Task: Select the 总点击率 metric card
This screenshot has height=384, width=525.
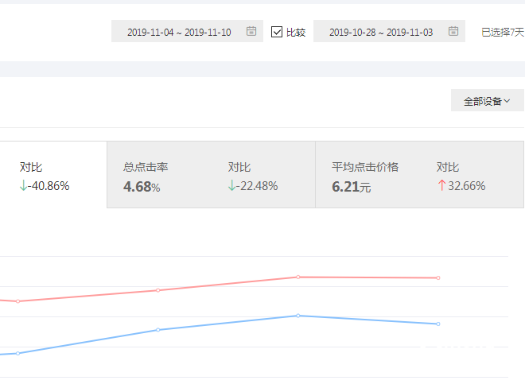Action: pyautogui.click(x=211, y=175)
